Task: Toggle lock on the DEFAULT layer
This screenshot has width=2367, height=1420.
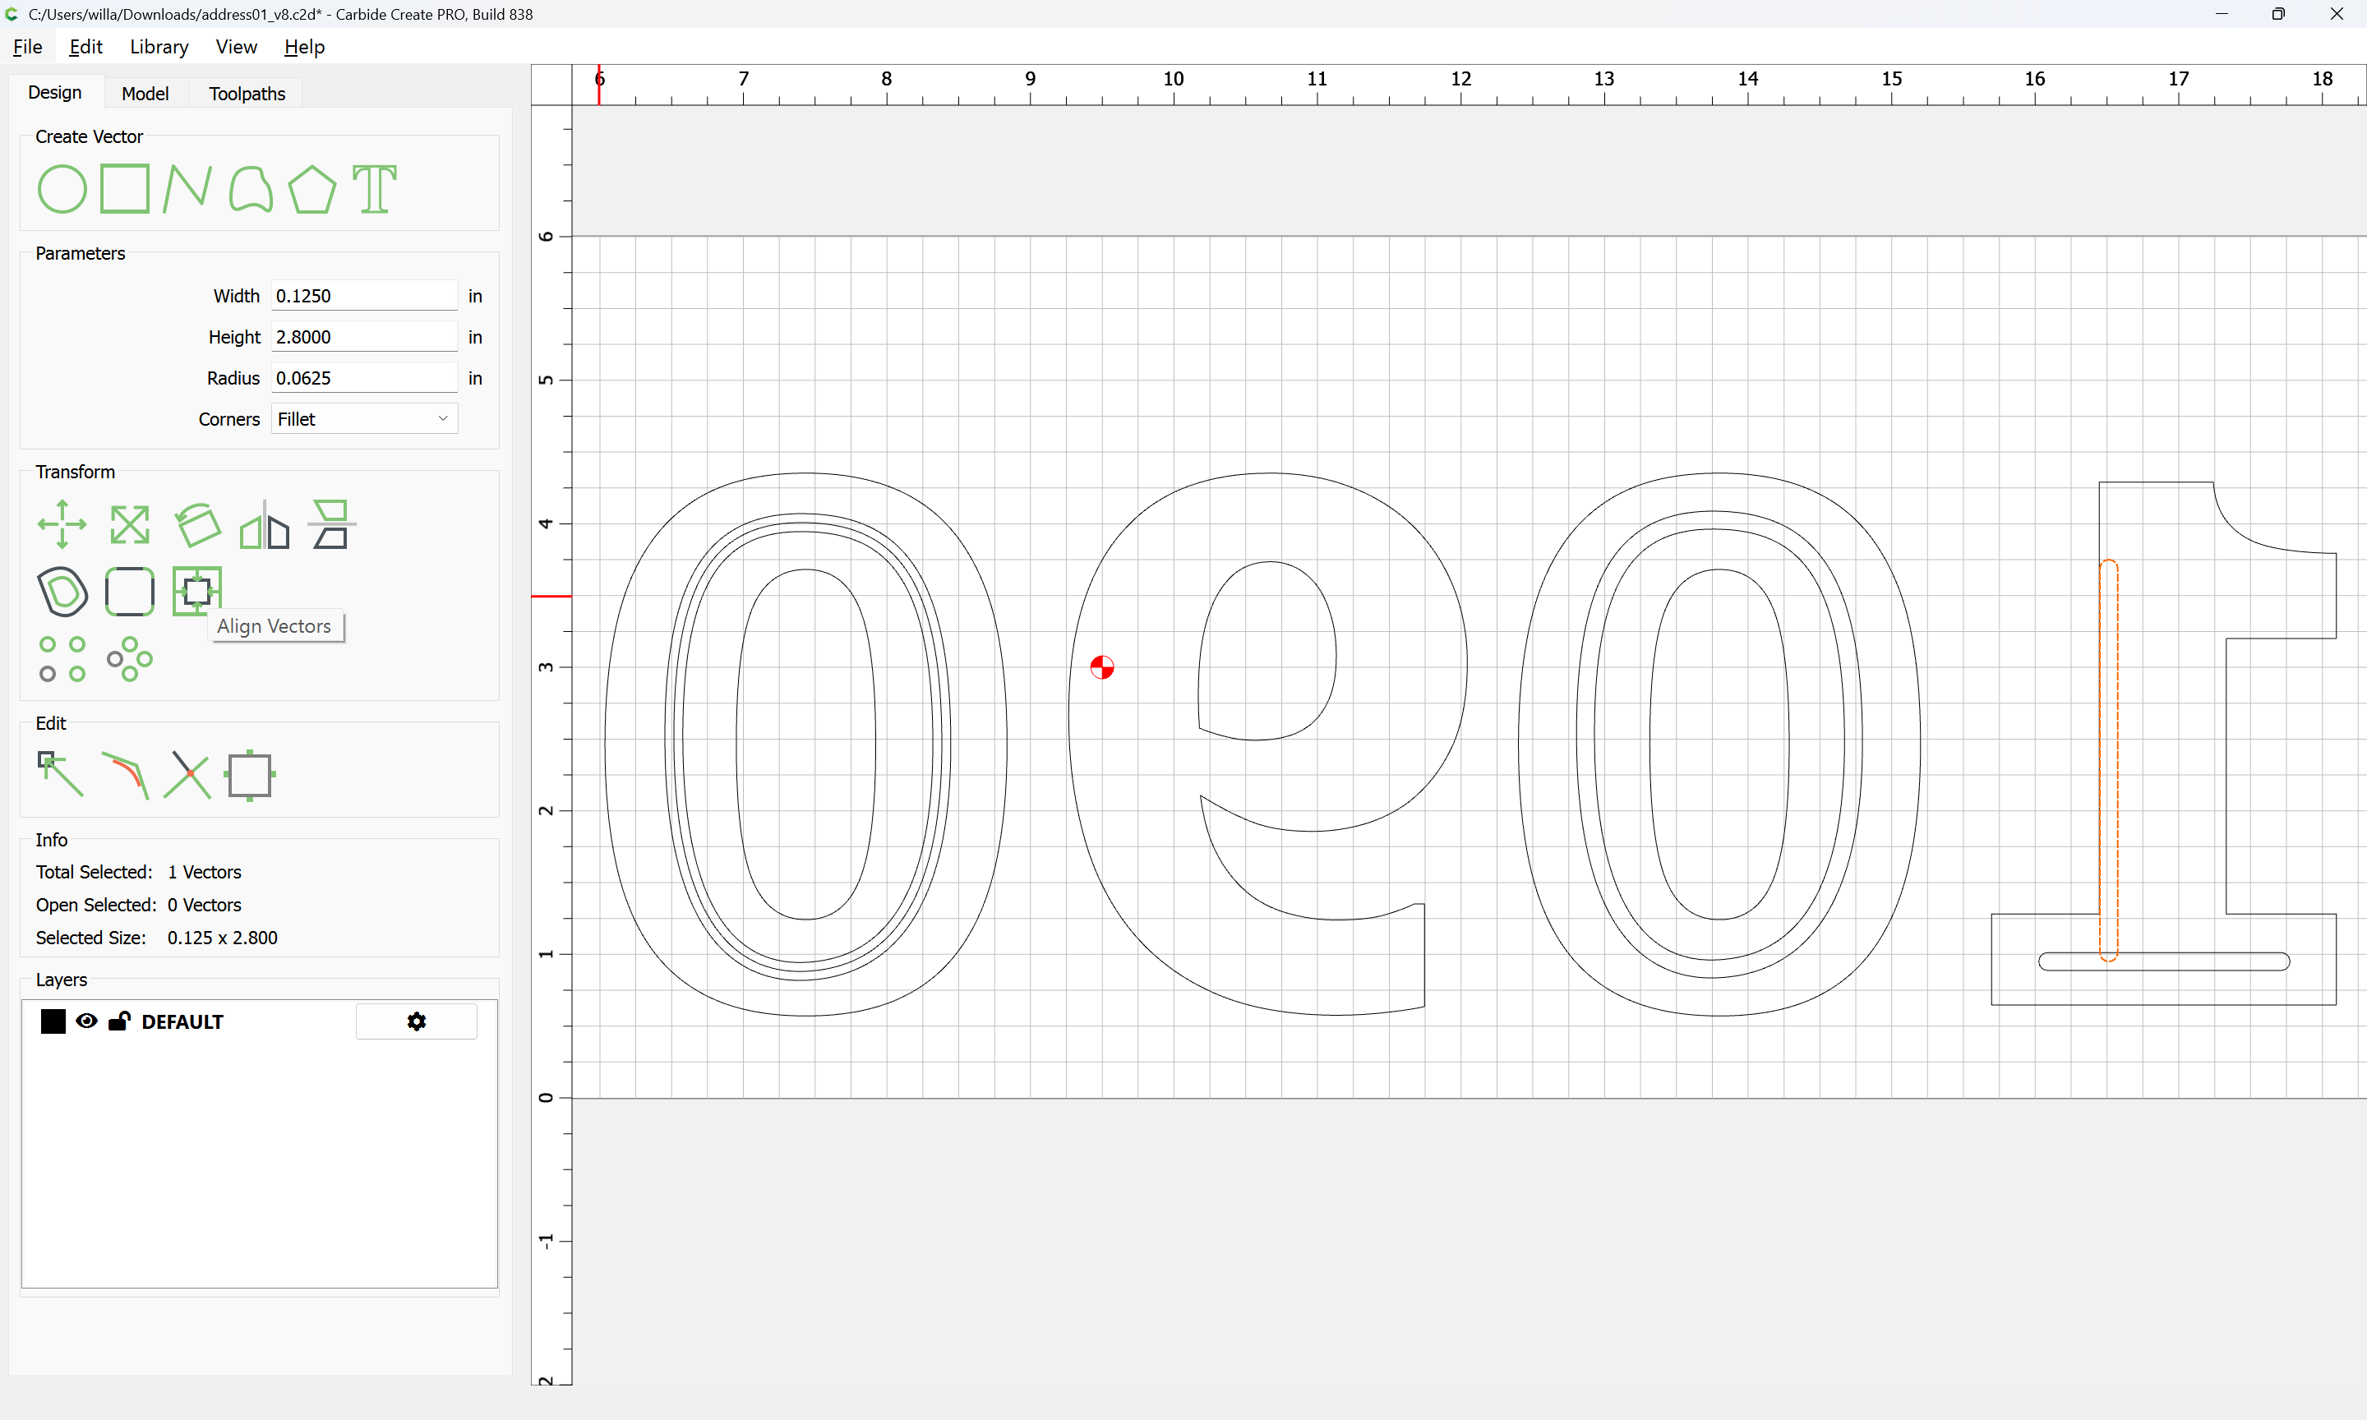Action: [x=120, y=1021]
